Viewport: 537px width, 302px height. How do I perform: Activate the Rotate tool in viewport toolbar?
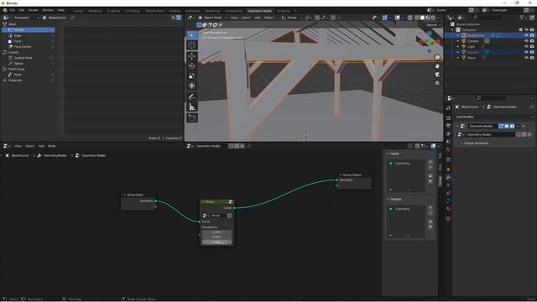coord(192,66)
